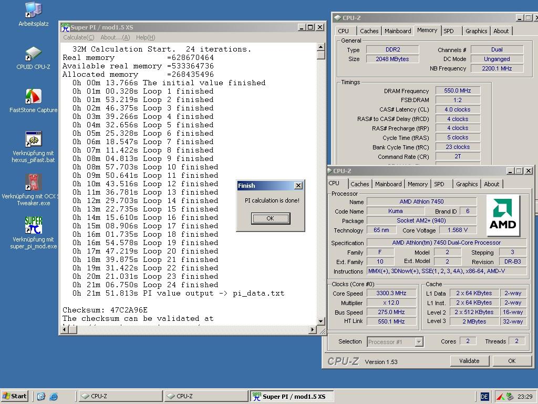Switch to Caches tab in front CPU-Z
Screen dimensions: 538x404
359,184
